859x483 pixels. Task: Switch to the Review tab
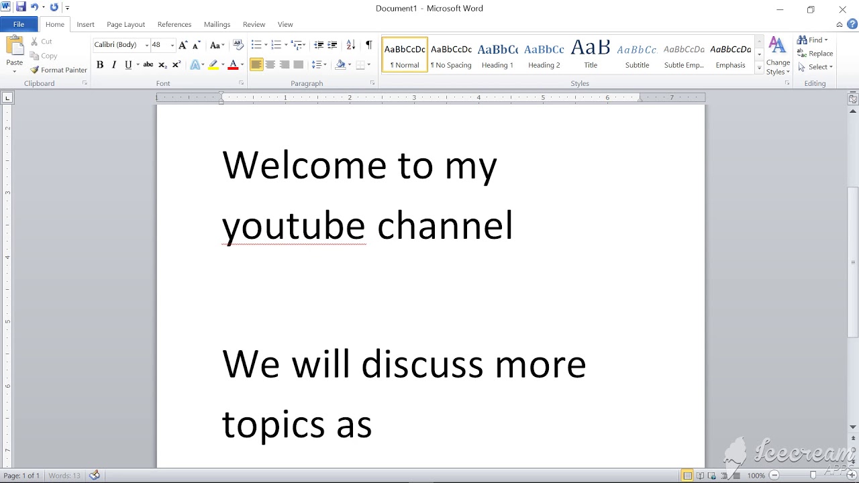(x=254, y=24)
